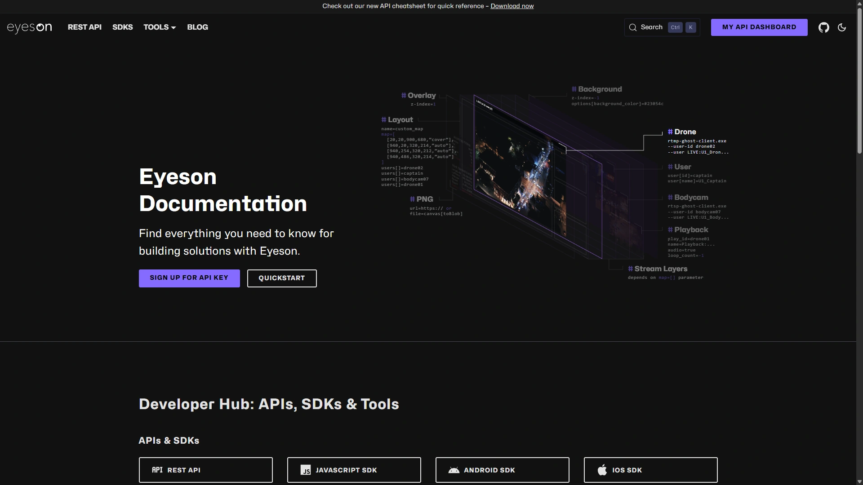Click the 'Eyeson Documentation' heading
863x485 pixels.
(223, 190)
